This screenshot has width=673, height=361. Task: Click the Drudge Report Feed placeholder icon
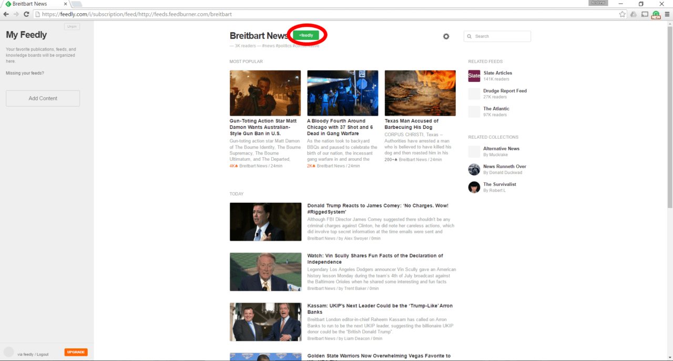[474, 94]
